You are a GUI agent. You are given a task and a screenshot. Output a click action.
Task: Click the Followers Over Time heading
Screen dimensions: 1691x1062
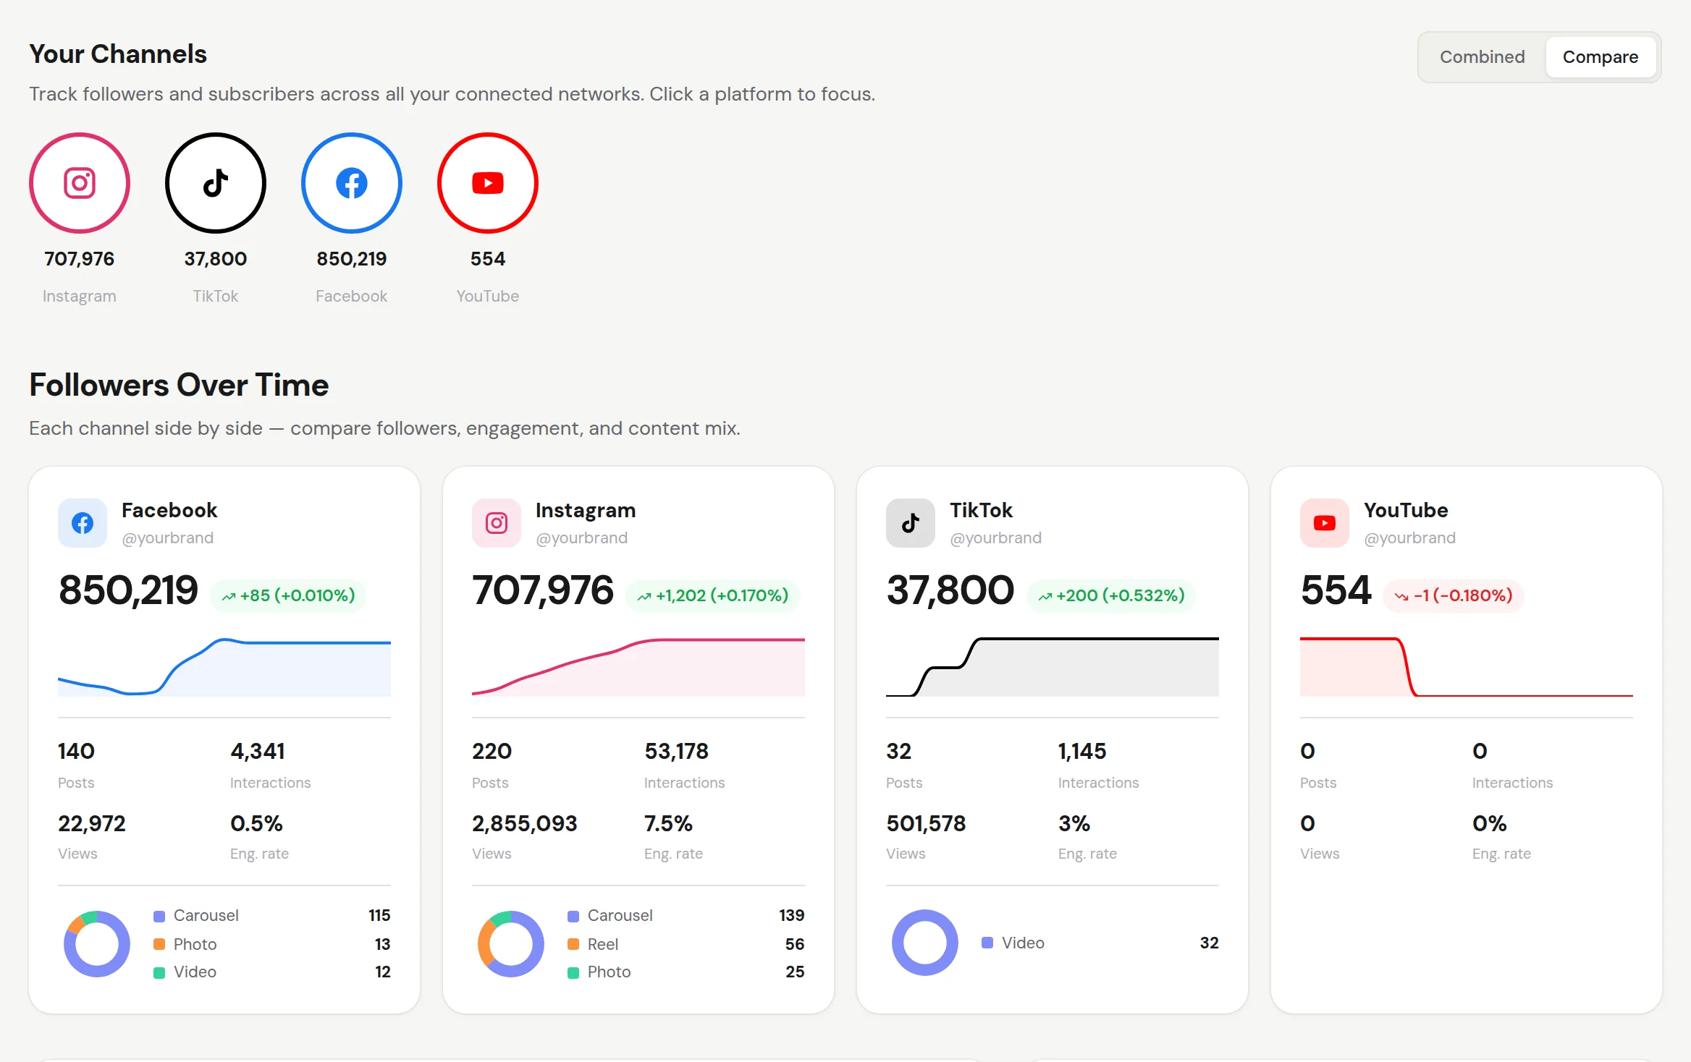(x=179, y=385)
